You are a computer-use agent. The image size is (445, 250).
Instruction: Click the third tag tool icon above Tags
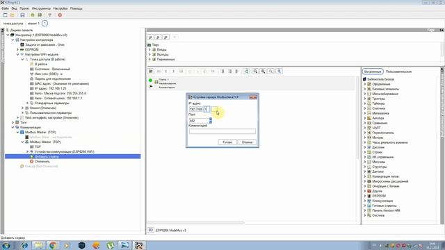(x=166, y=37)
